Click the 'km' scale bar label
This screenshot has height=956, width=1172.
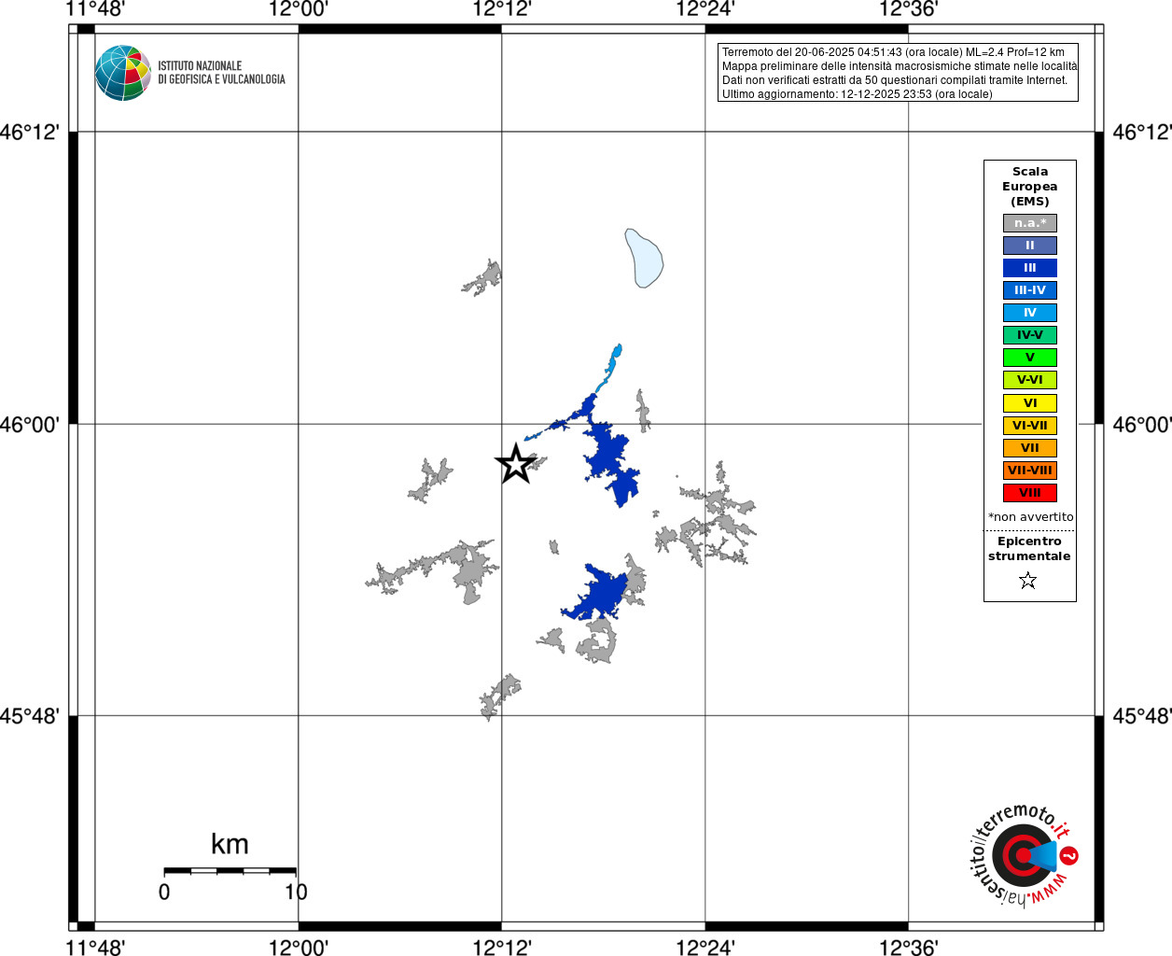(230, 844)
